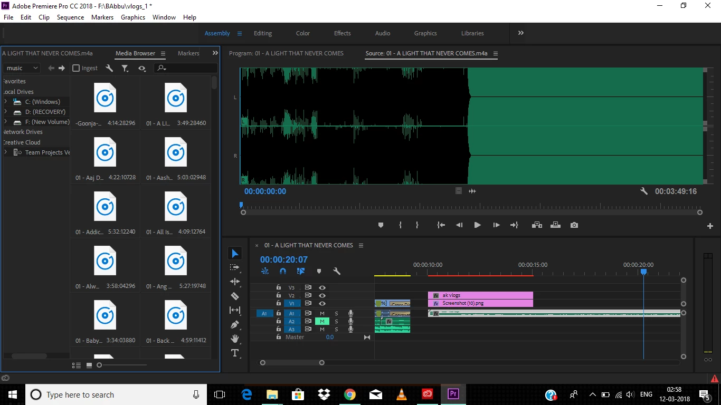
Task: Click the Add Marker button in source monitor
Action: tap(381, 225)
